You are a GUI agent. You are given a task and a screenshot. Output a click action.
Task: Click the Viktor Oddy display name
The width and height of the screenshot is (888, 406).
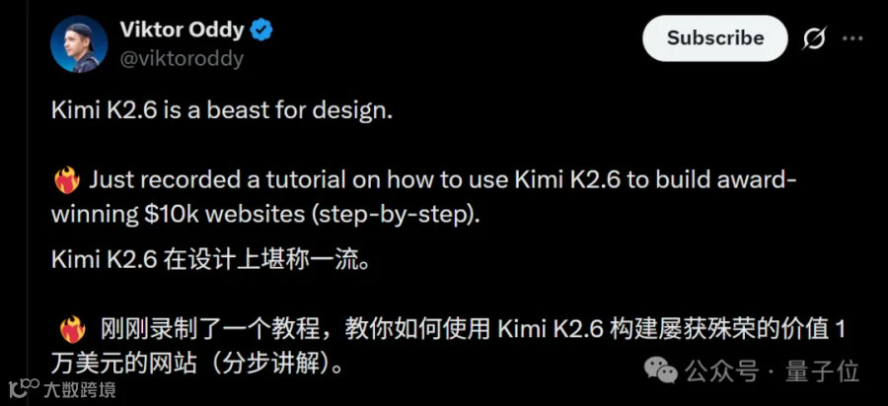(x=182, y=30)
